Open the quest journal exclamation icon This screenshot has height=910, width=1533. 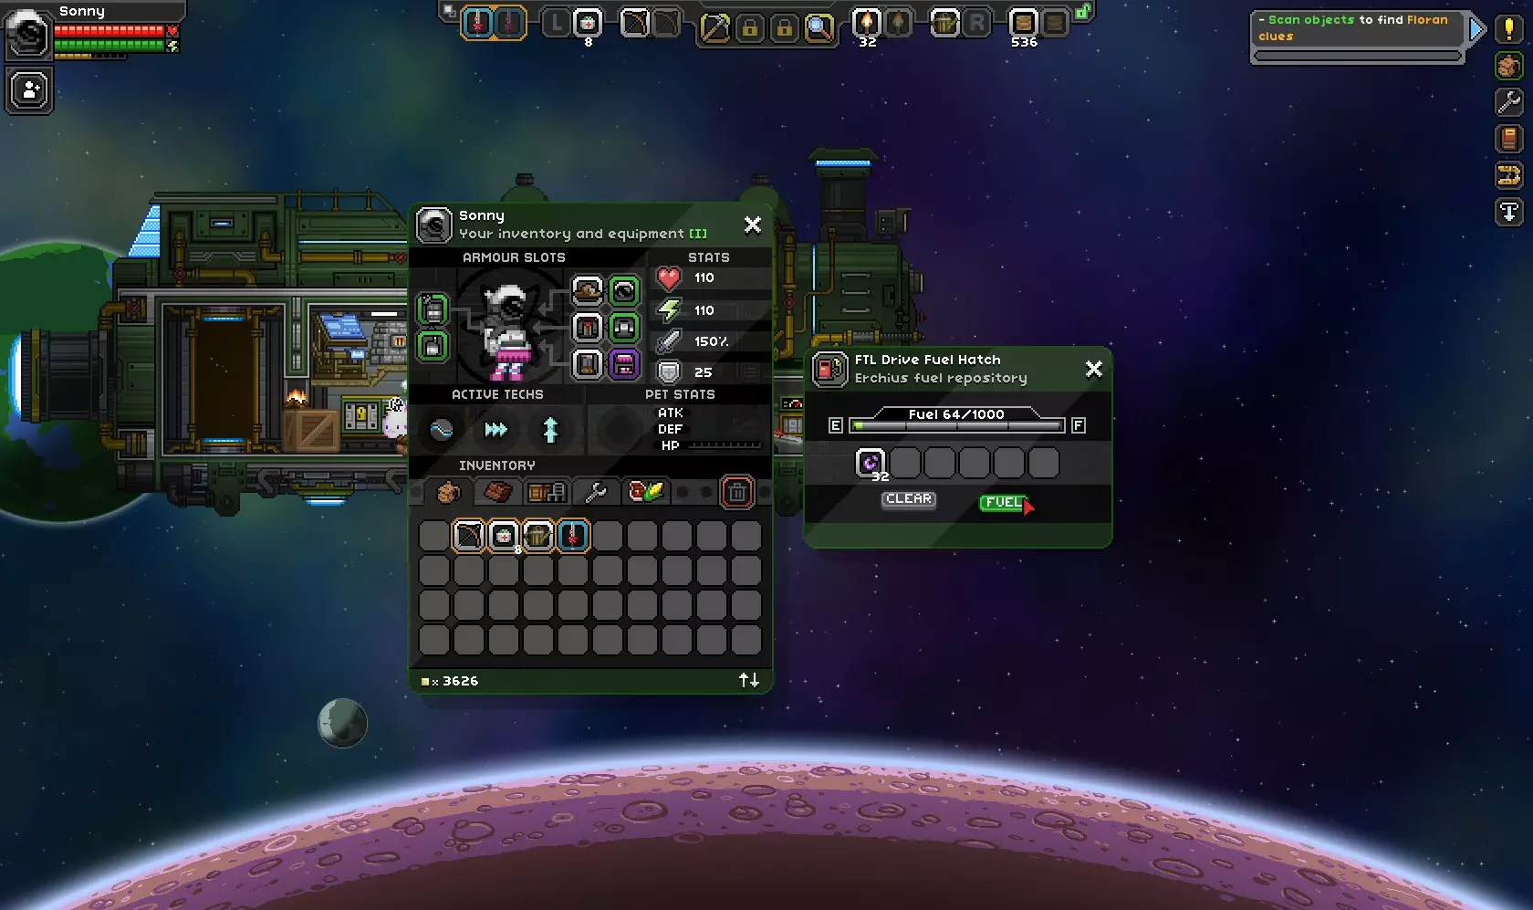coord(1509,29)
